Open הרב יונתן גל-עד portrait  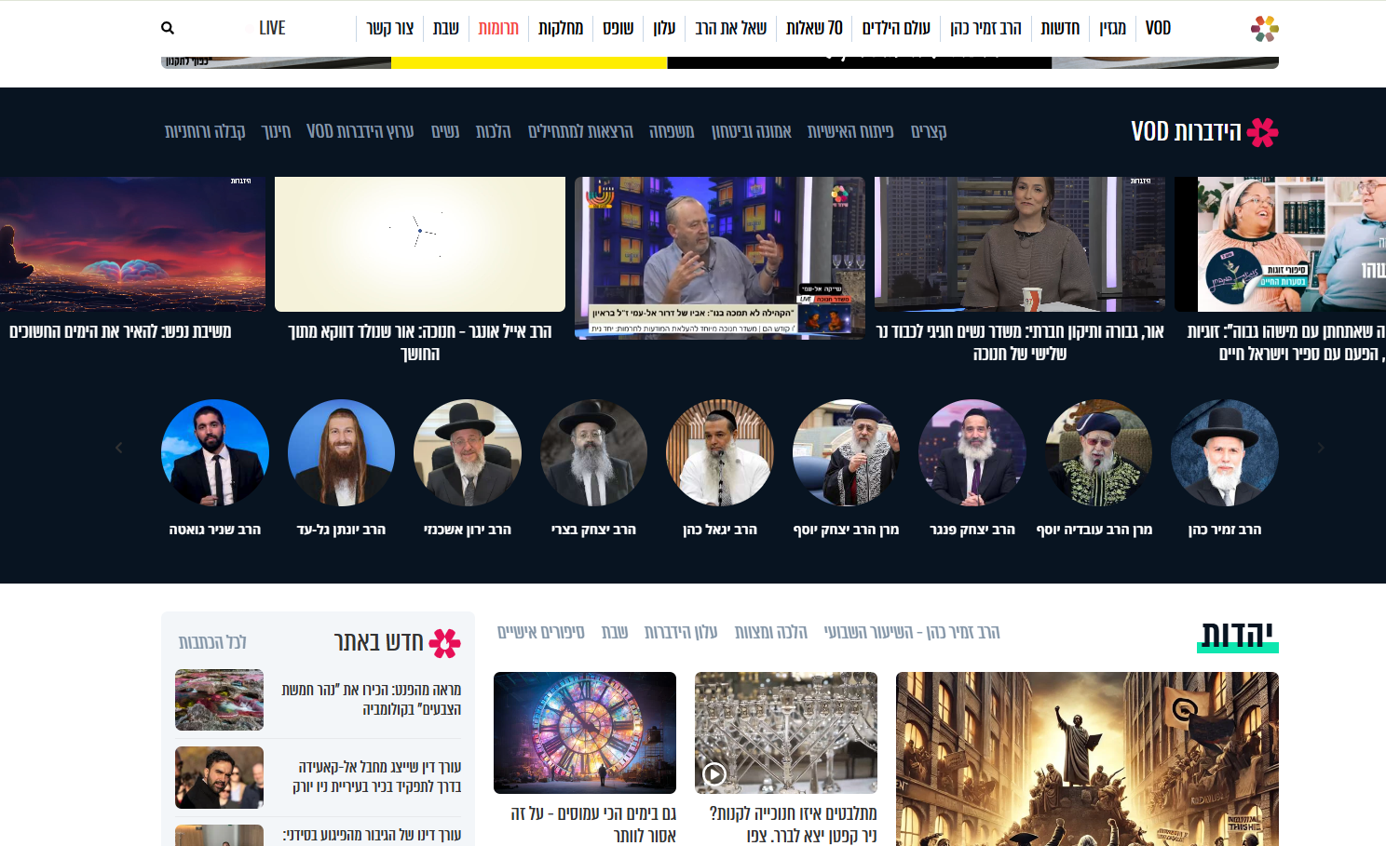click(341, 453)
